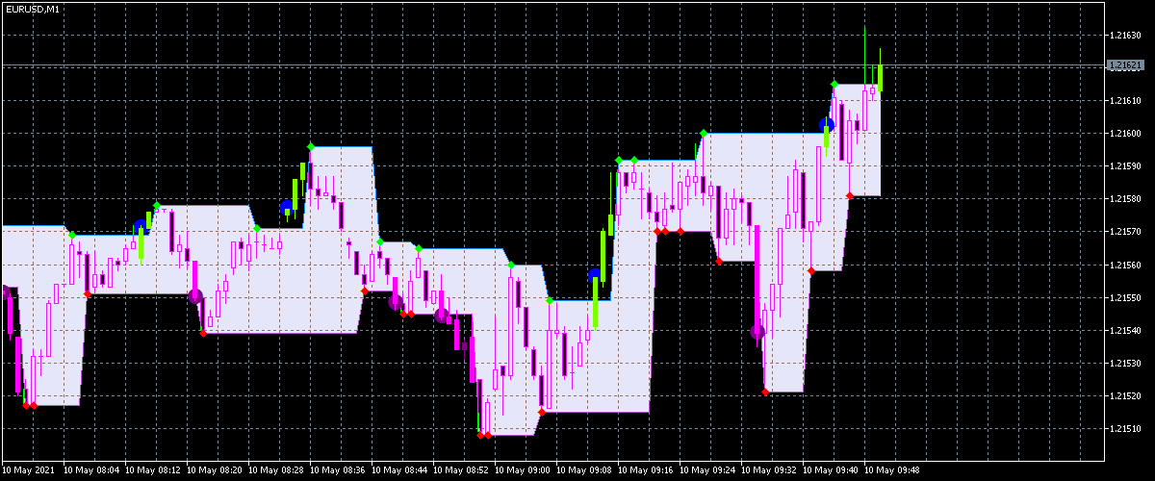Click the '10 May 08:44' time label
1155x481 pixels.
click(399, 471)
